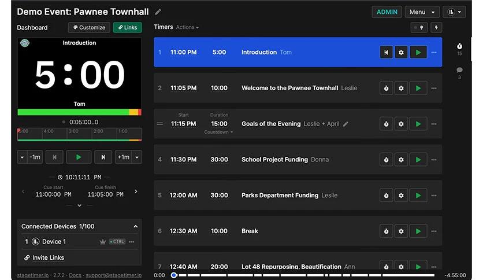Skip to previous timer in dashboard controls

54,157
